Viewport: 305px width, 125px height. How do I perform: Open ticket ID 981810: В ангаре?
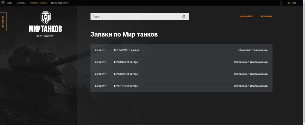coord(181,86)
